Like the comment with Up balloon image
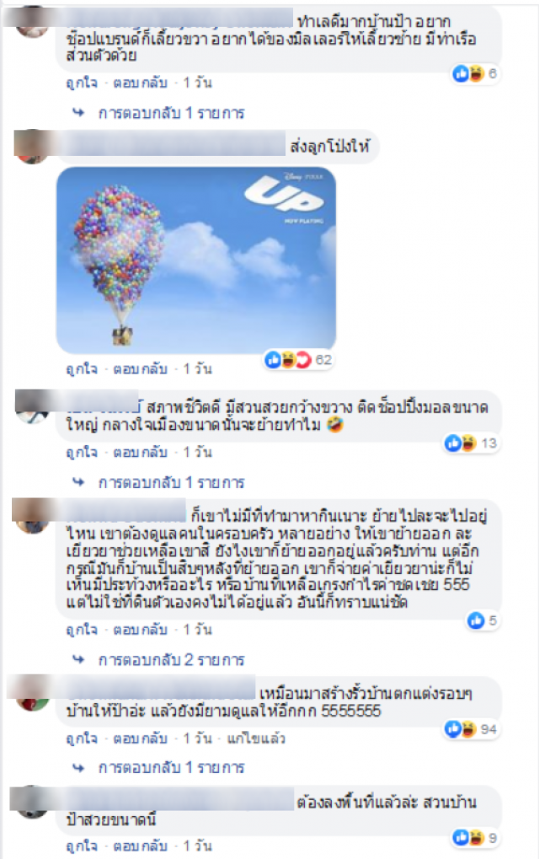This screenshot has height=859, width=539. pos(82,368)
